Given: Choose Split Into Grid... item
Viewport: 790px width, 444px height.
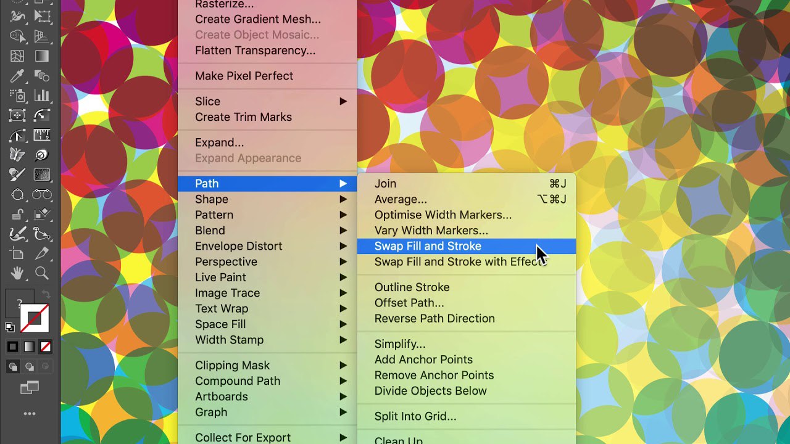Looking at the screenshot, I should 467,416.
